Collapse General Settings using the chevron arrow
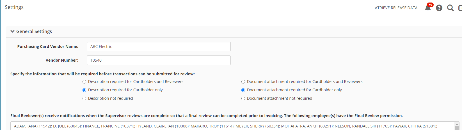This screenshot has height=130, width=462. 12,31
